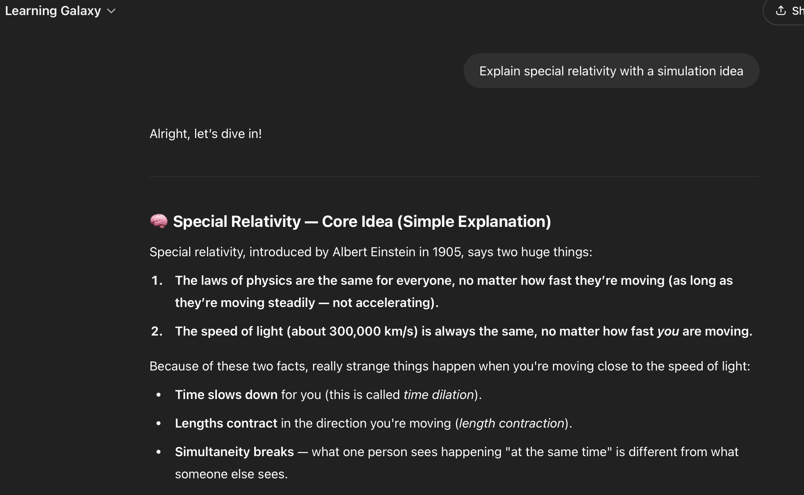804x495 pixels.
Task: Click the Albert Einstein 1905 intro sentence
Action: [x=371, y=252]
